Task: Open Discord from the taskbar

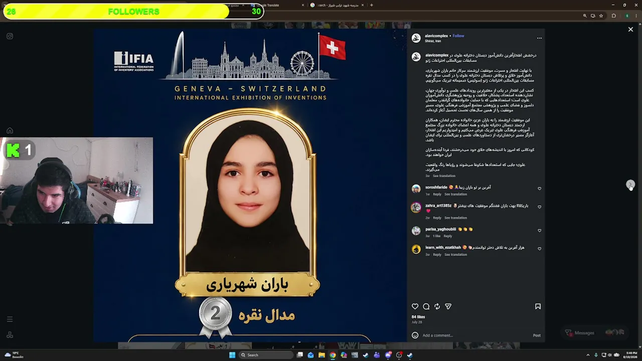Action: [x=388, y=355]
